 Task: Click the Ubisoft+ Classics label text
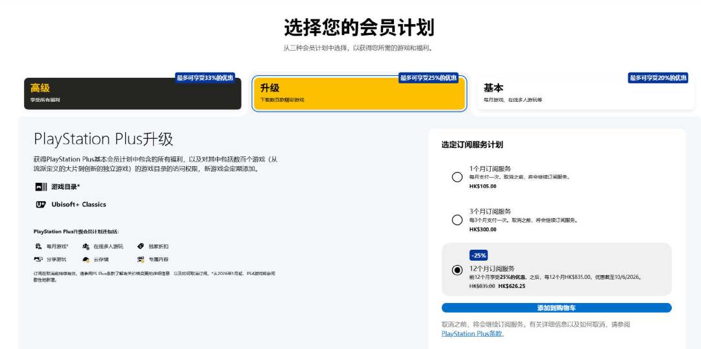point(79,204)
